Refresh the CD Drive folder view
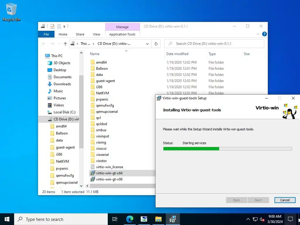Image resolution: width=300 pixels, height=225 pixels. tap(156, 44)
